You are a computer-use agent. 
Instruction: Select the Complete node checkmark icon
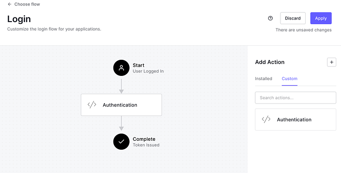121,142
